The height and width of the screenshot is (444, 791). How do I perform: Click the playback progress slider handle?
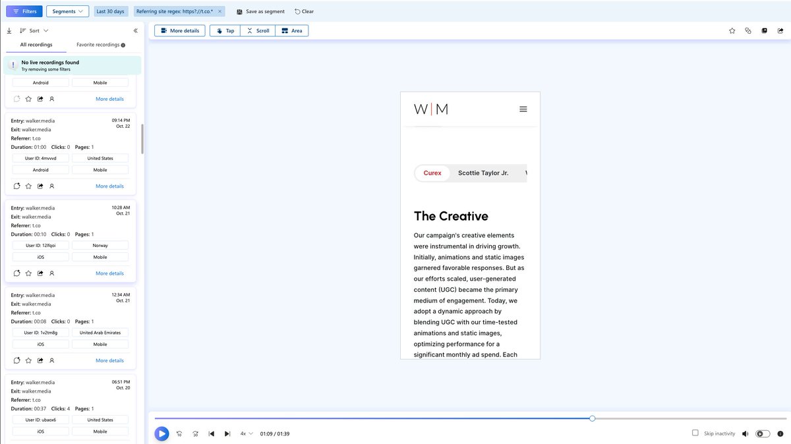pyautogui.click(x=592, y=418)
